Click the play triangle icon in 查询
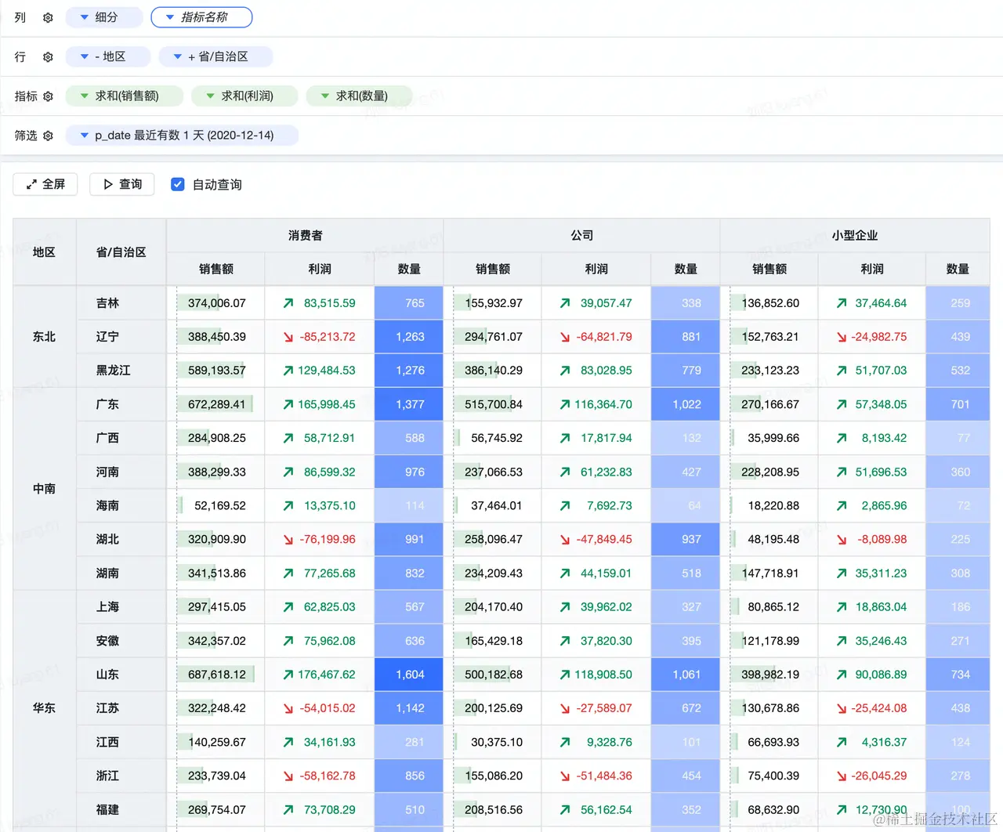 pyautogui.click(x=108, y=184)
